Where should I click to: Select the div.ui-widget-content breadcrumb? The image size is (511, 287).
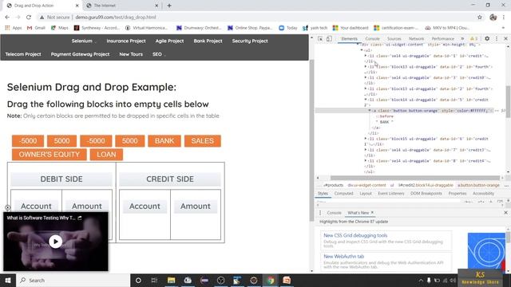pyautogui.click(x=366, y=185)
